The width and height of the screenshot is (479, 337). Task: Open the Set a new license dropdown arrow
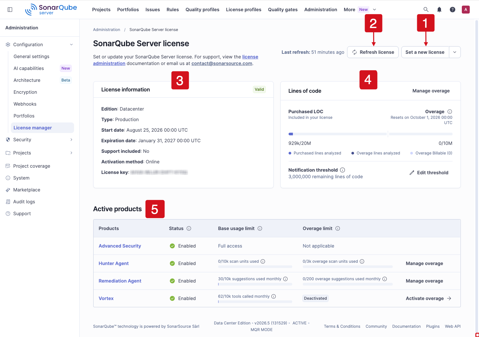(455, 52)
